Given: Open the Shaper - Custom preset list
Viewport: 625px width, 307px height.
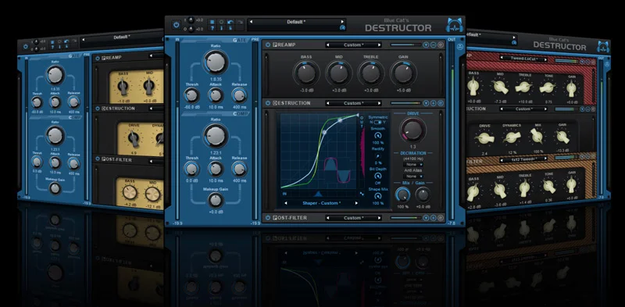Looking at the screenshot, I should click(321, 203).
